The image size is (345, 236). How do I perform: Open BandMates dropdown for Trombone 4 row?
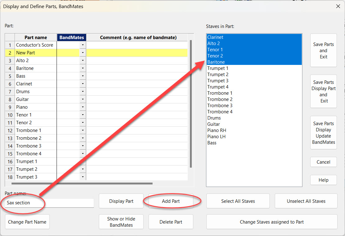83,154
